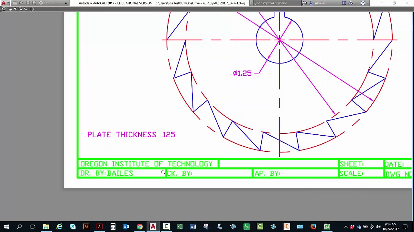Open the clock showing 9:14 AM
The height and width of the screenshot is (232, 414).
390,227
